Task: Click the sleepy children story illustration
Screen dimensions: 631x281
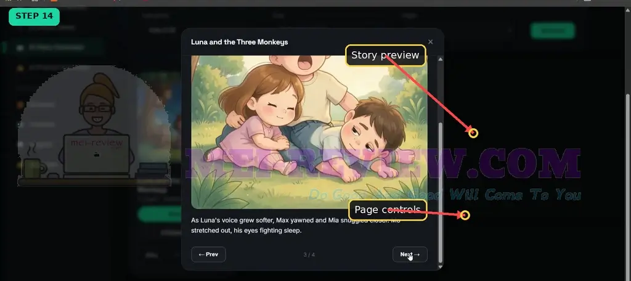Action: (309, 132)
